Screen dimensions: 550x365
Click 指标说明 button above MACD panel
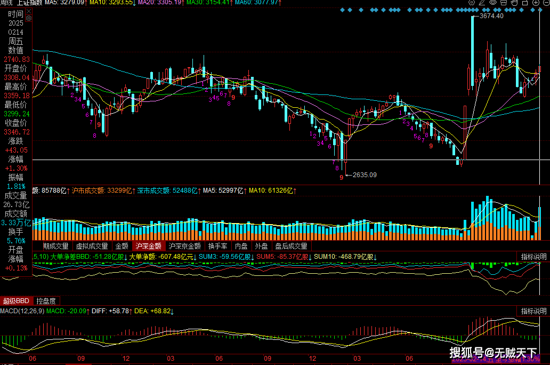(x=533, y=311)
